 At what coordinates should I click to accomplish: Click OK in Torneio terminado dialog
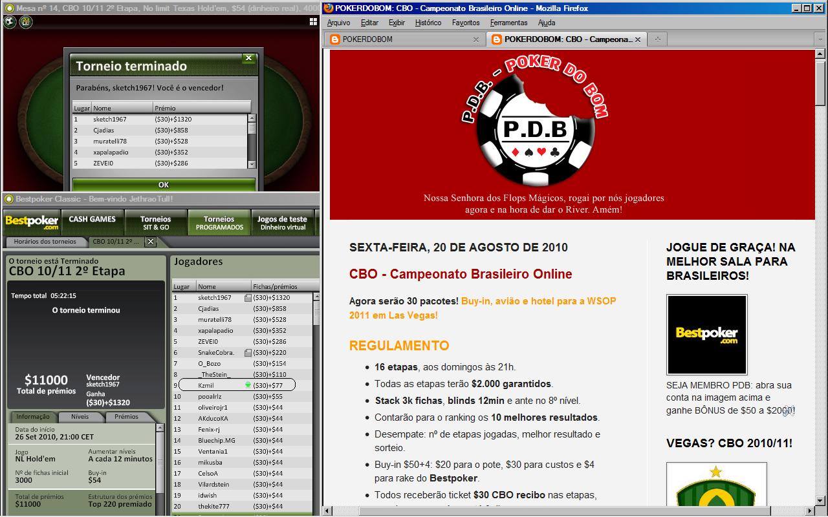(164, 185)
